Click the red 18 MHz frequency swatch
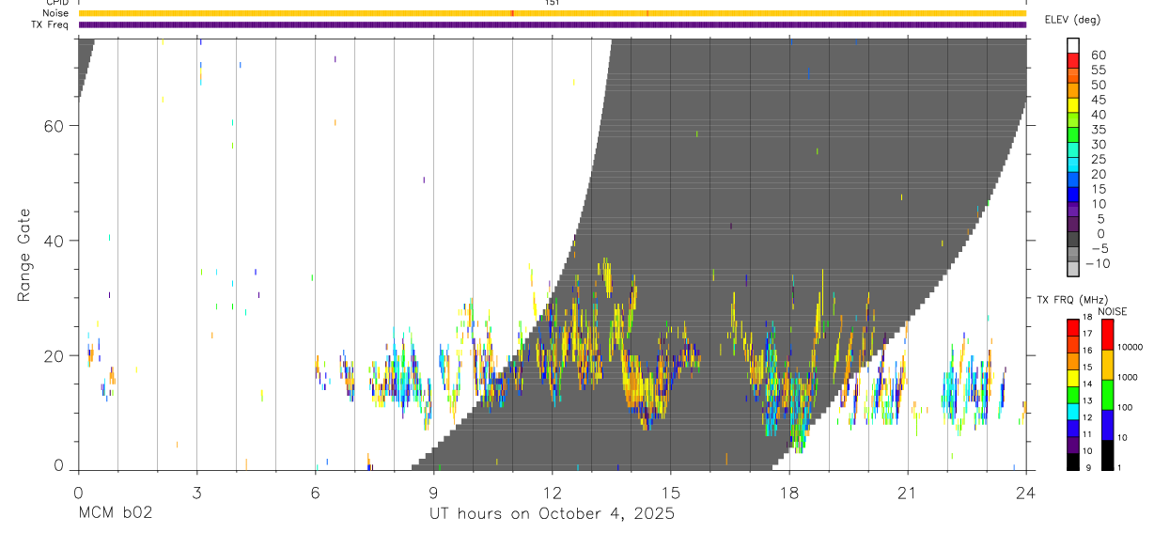The image size is (1154, 533). point(1072,328)
